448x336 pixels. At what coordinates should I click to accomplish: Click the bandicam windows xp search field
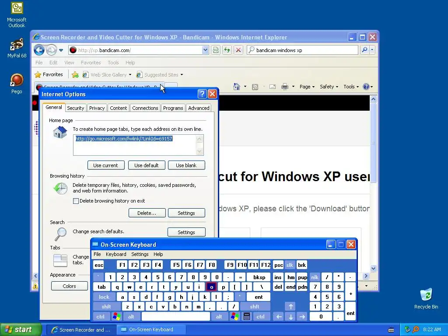point(303,50)
